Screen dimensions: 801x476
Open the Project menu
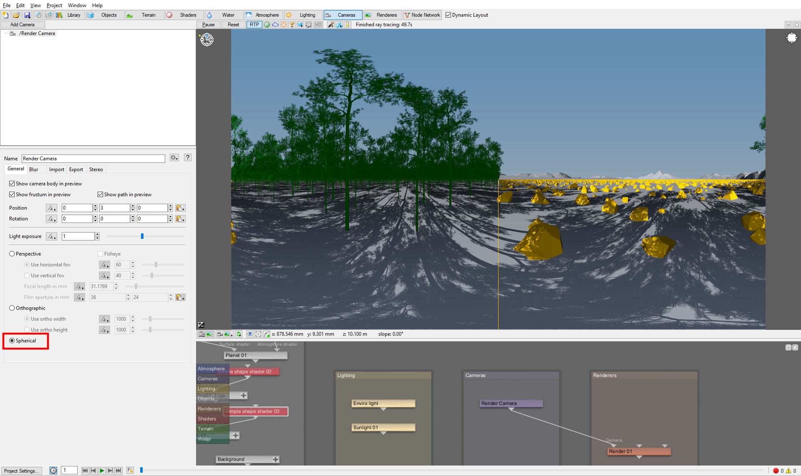(x=54, y=5)
